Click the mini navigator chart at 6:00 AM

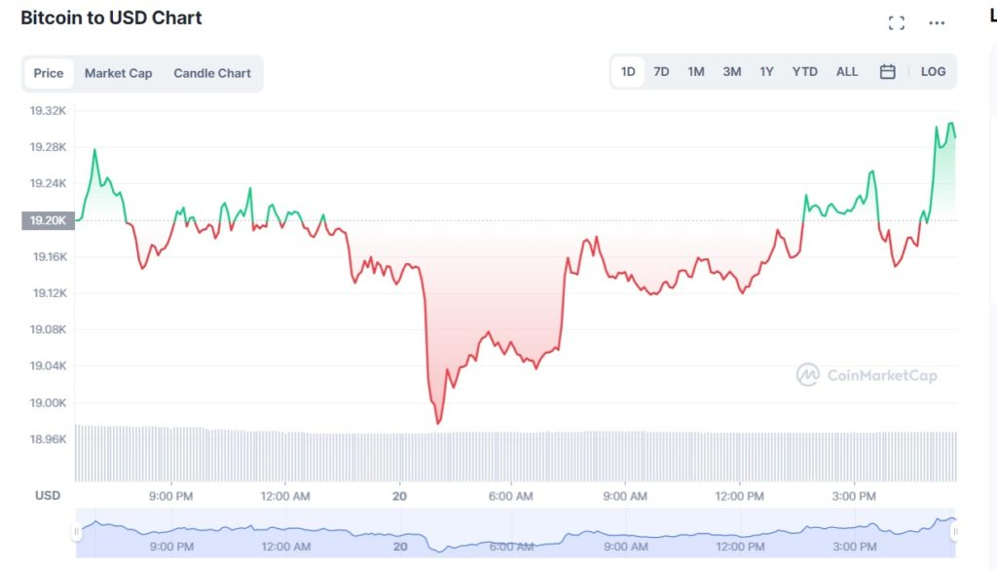[510, 538]
